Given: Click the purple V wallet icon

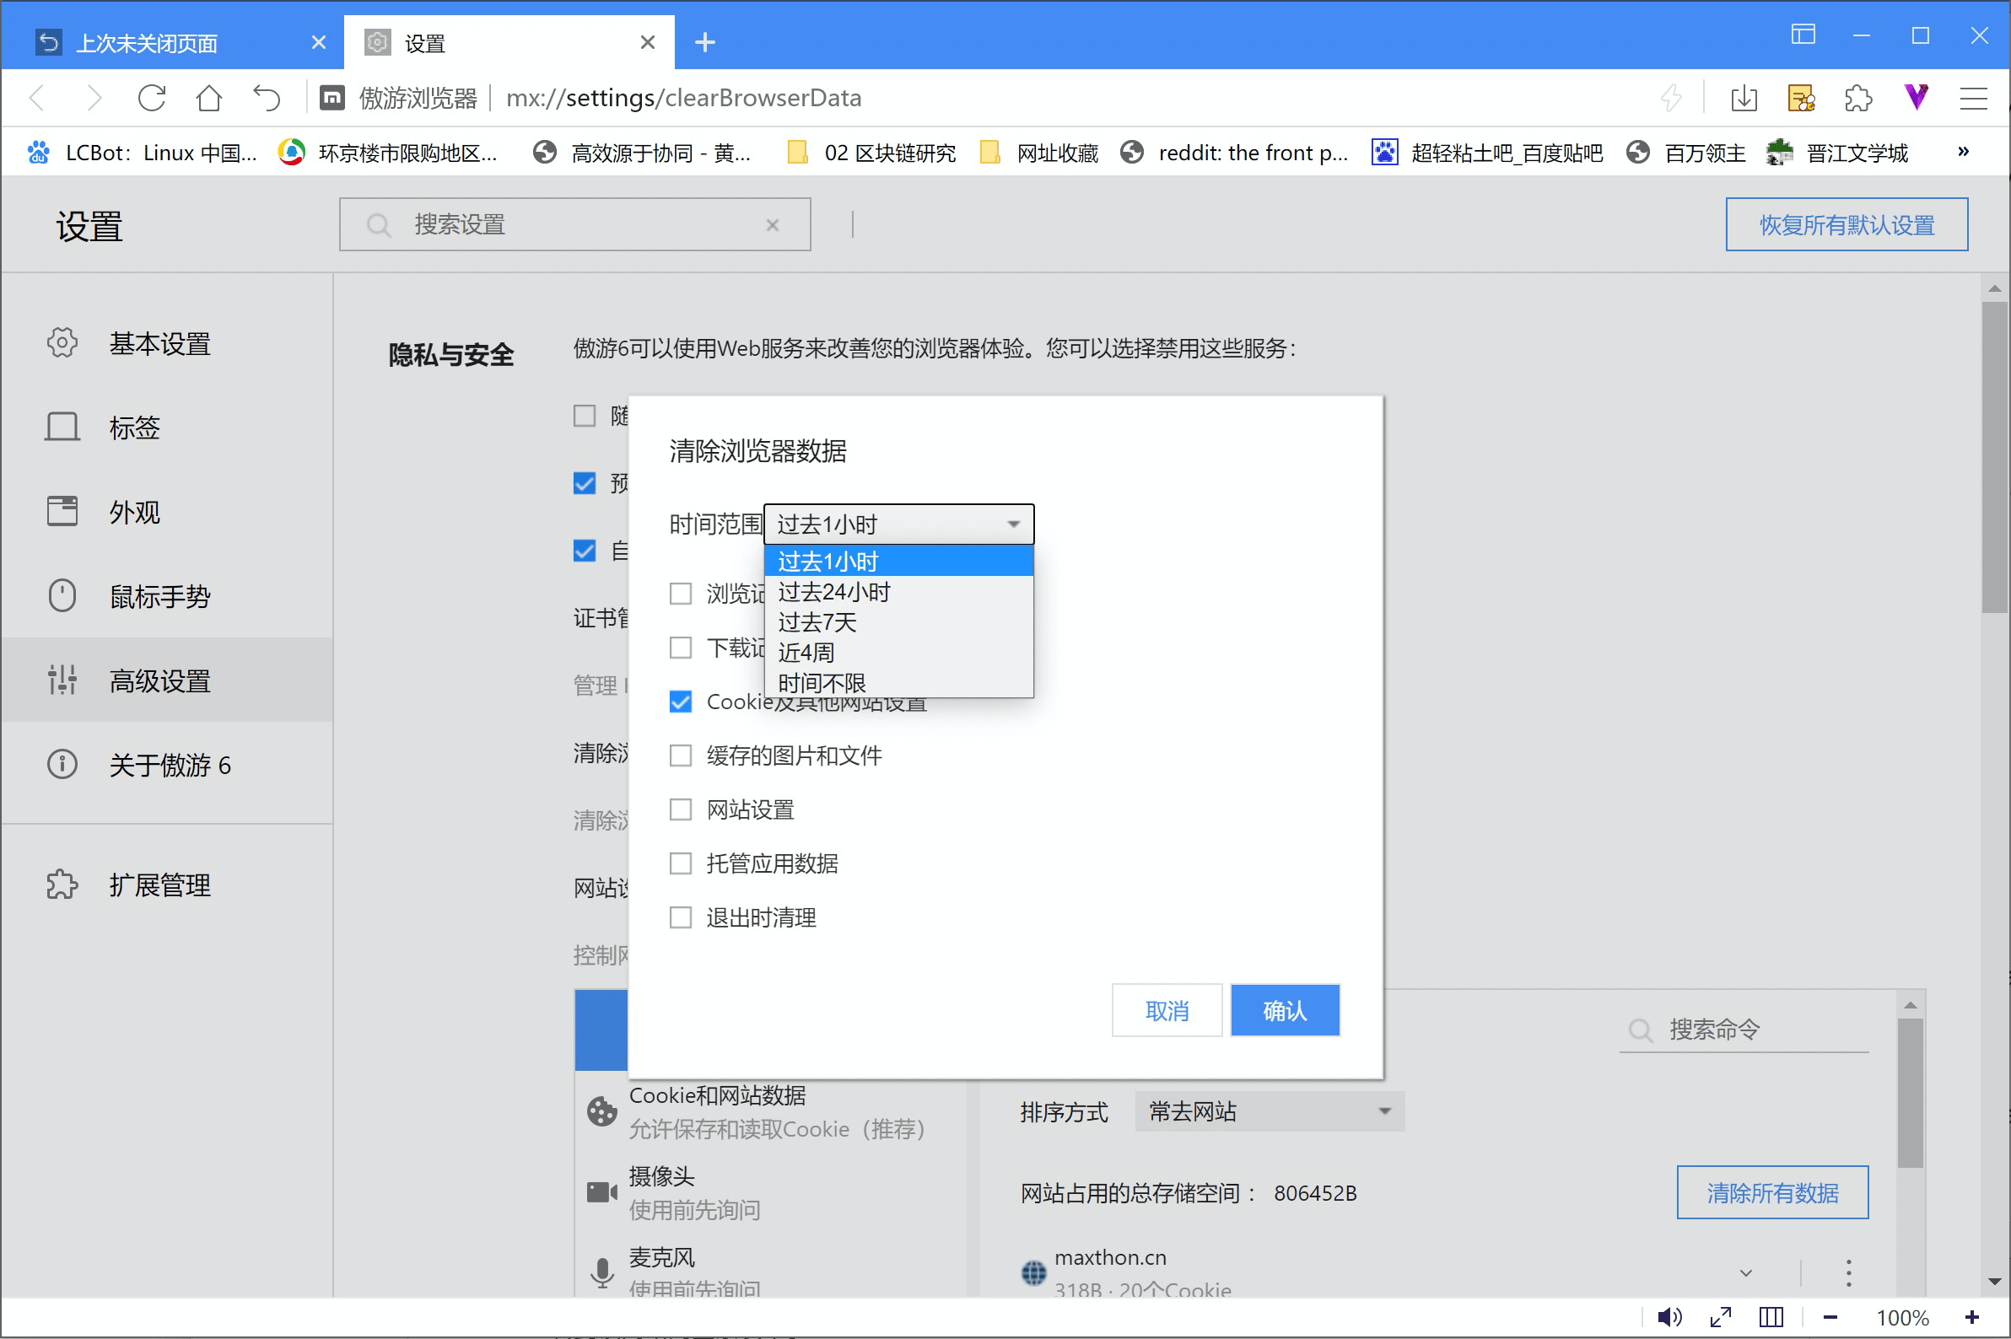Looking at the screenshot, I should pos(1917,96).
